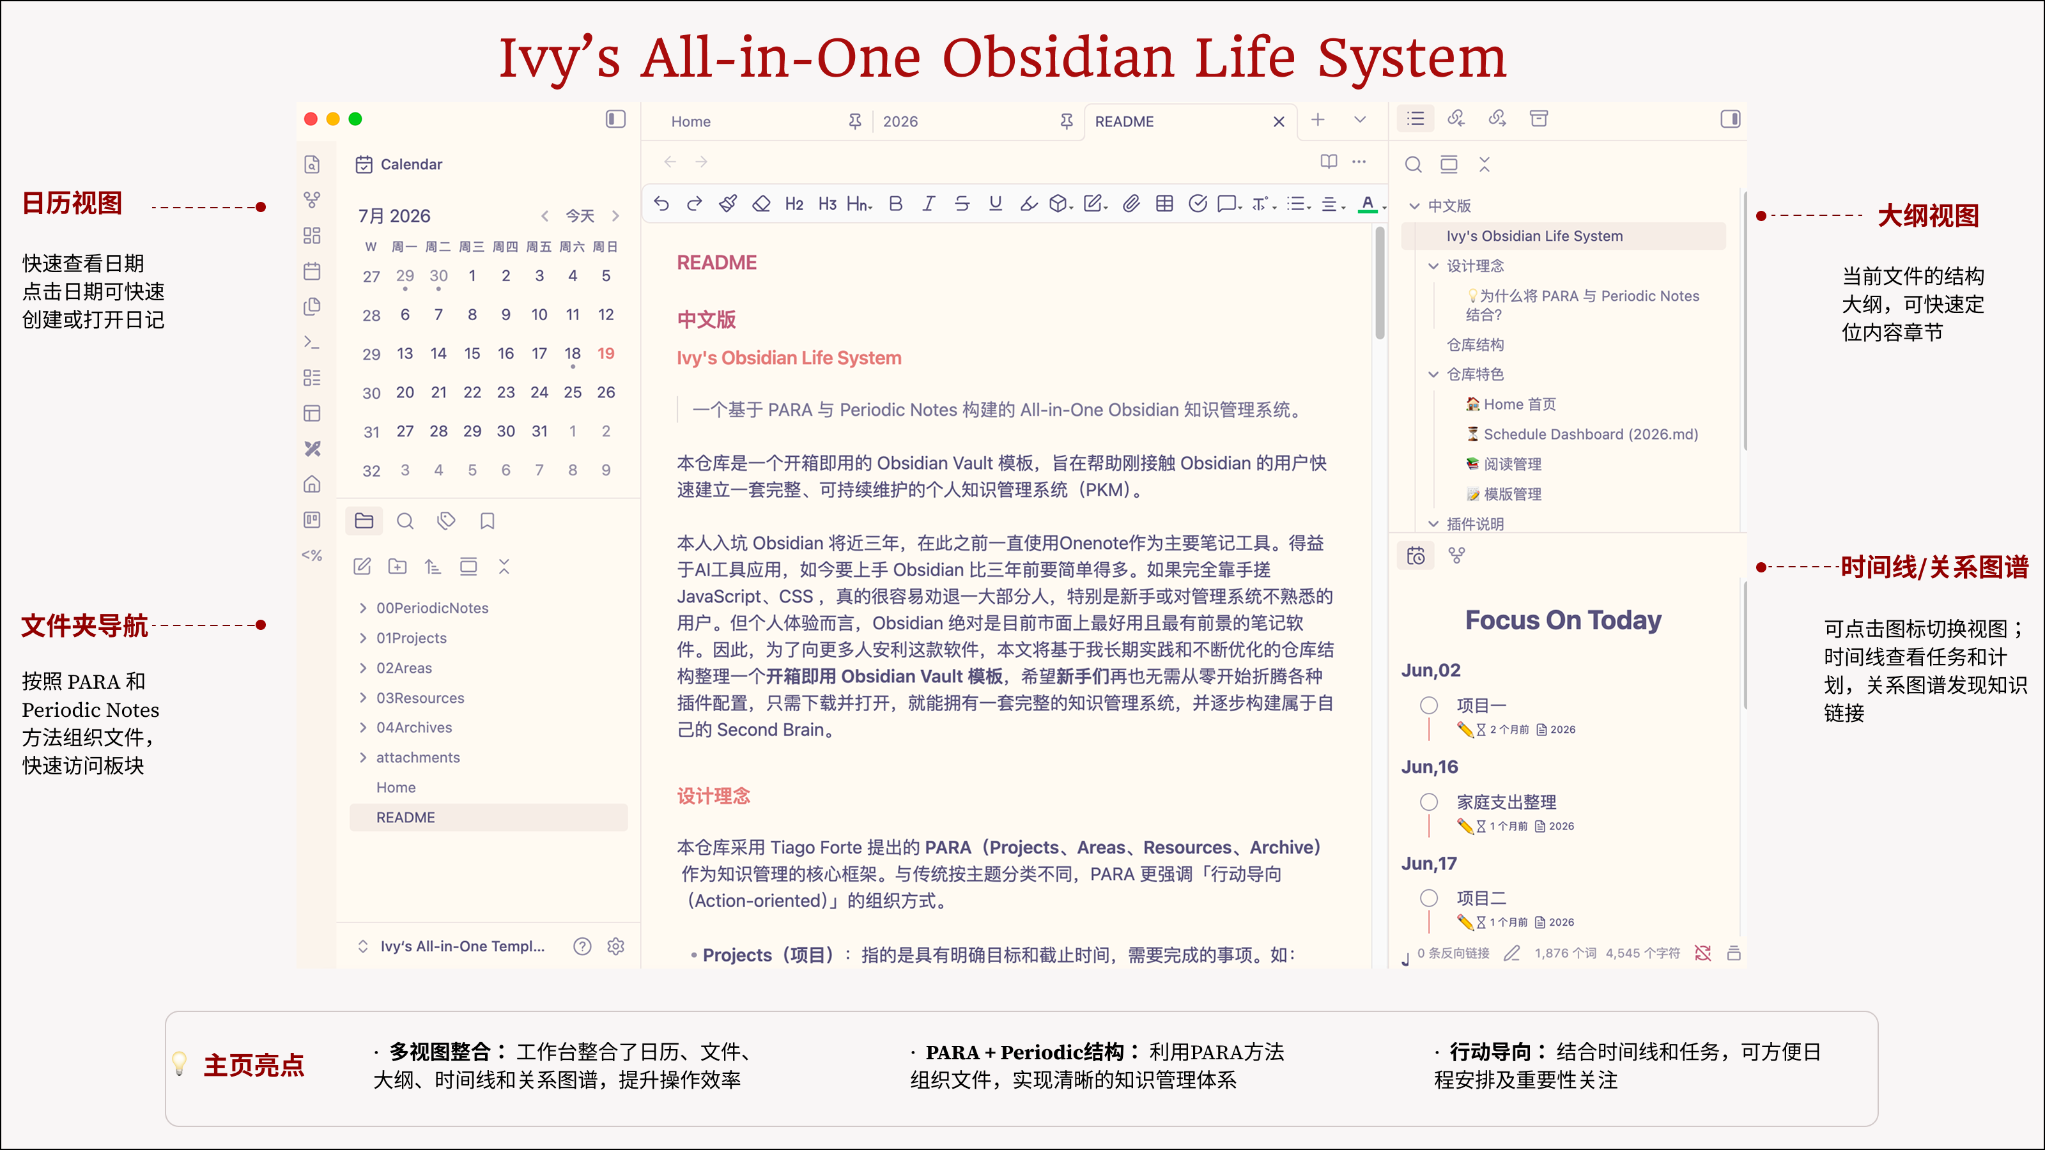The width and height of the screenshot is (2045, 1150).
Task: Open the help question mark icon
Action: click(583, 946)
